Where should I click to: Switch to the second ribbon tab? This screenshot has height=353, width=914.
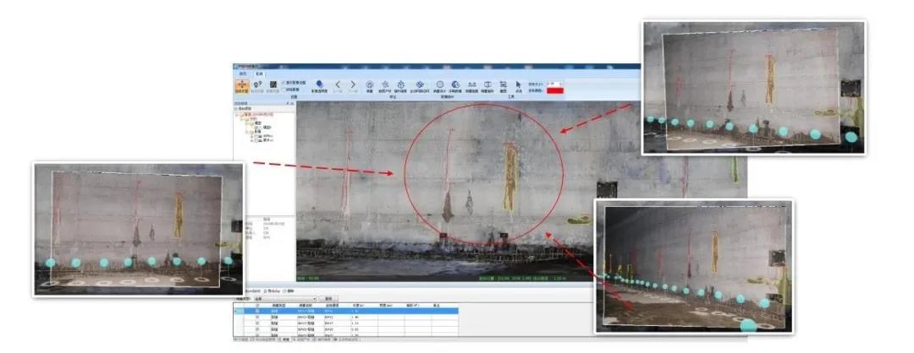(259, 73)
